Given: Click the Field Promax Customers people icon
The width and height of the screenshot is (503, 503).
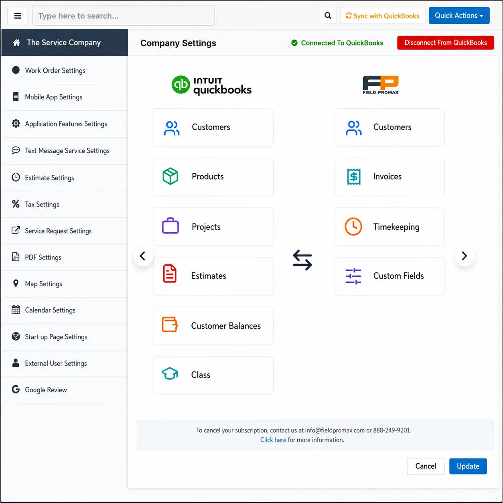Looking at the screenshot, I should tap(353, 128).
